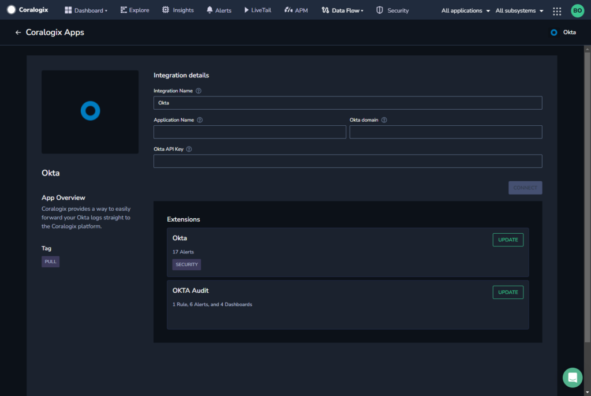Open the apps grid menu icon

[557, 11]
